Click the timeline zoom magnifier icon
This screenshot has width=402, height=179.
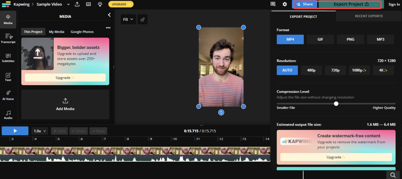(x=393, y=175)
